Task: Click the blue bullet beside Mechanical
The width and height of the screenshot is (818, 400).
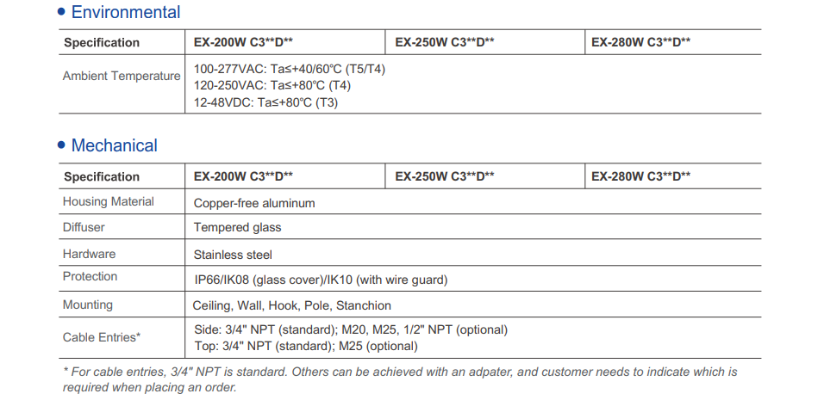Action: [x=61, y=145]
